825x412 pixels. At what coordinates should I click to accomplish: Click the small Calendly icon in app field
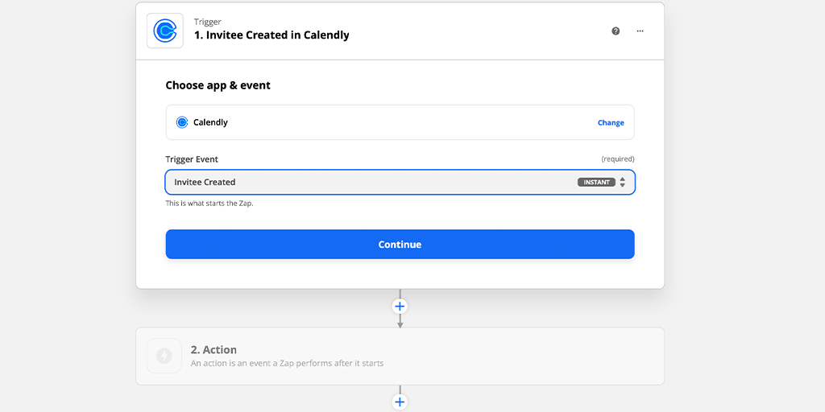click(x=181, y=122)
